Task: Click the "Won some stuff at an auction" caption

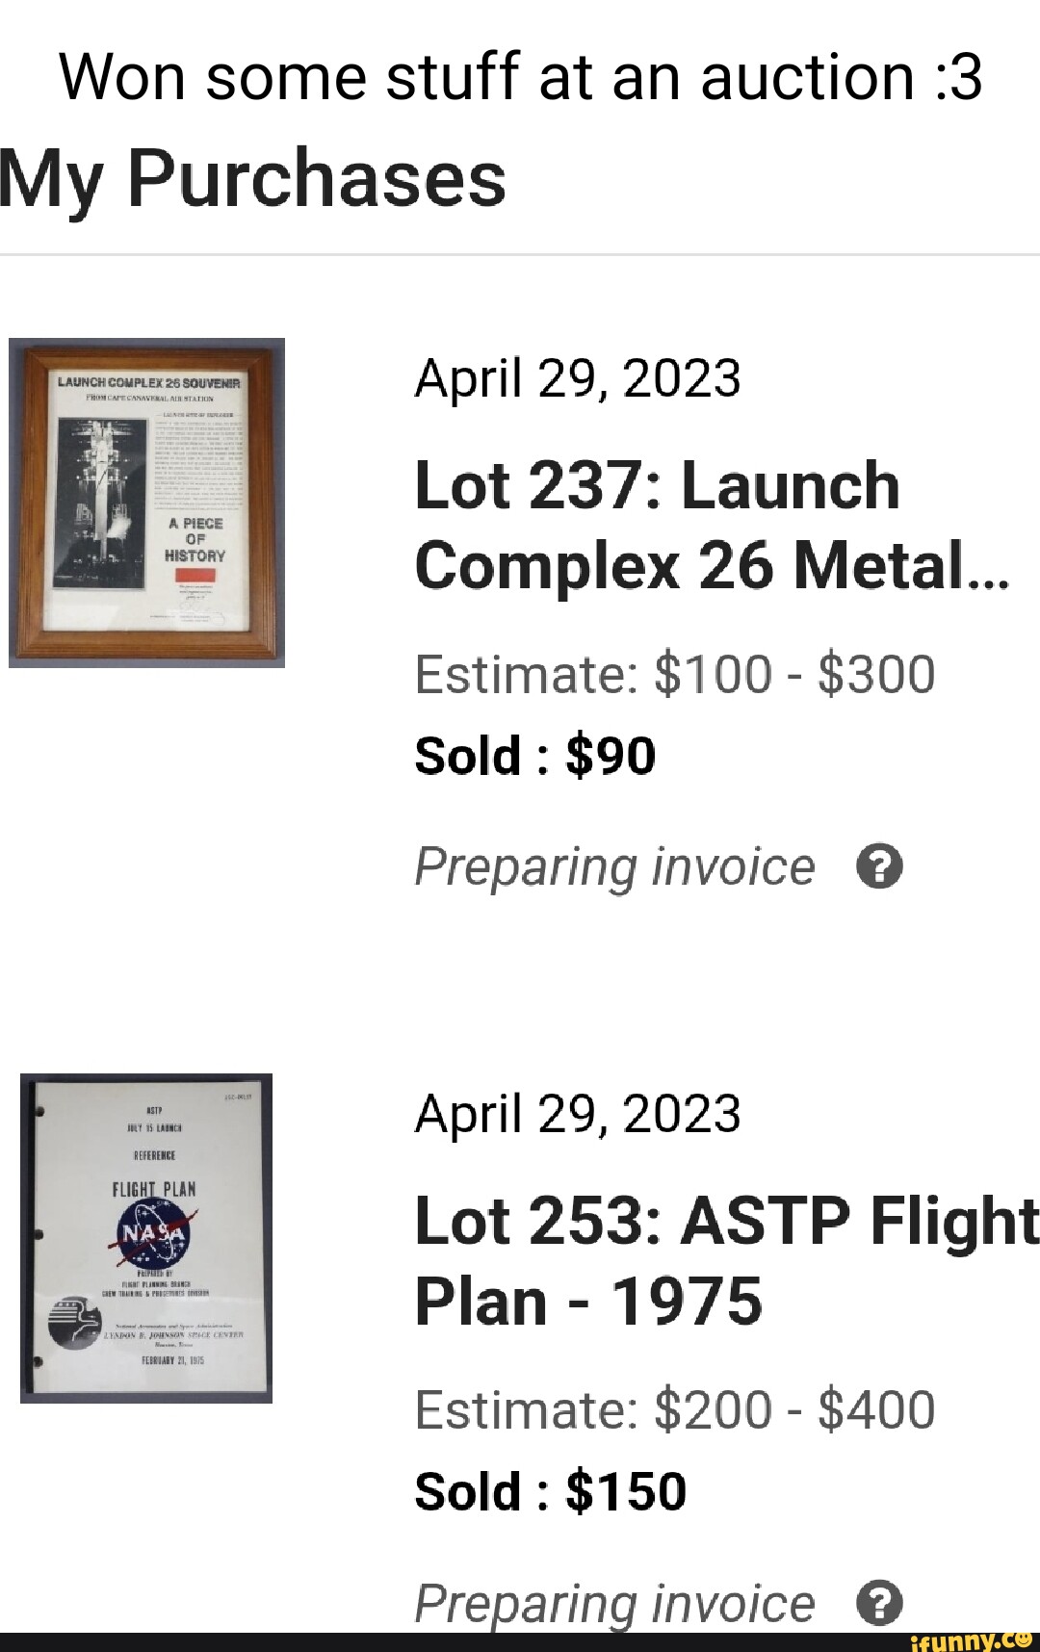Action: pos(520,77)
